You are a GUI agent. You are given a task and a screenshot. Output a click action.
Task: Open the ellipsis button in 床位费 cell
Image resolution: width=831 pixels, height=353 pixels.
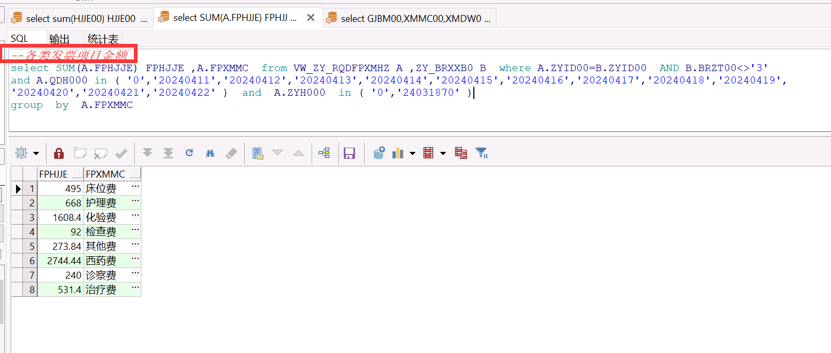[135, 187]
